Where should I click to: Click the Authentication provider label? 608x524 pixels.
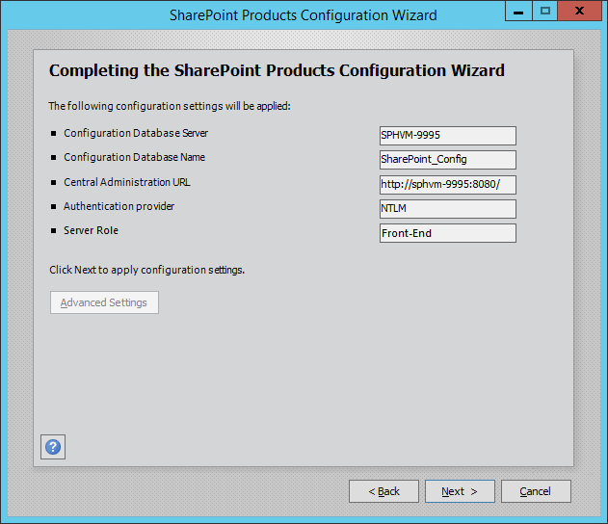[119, 206]
